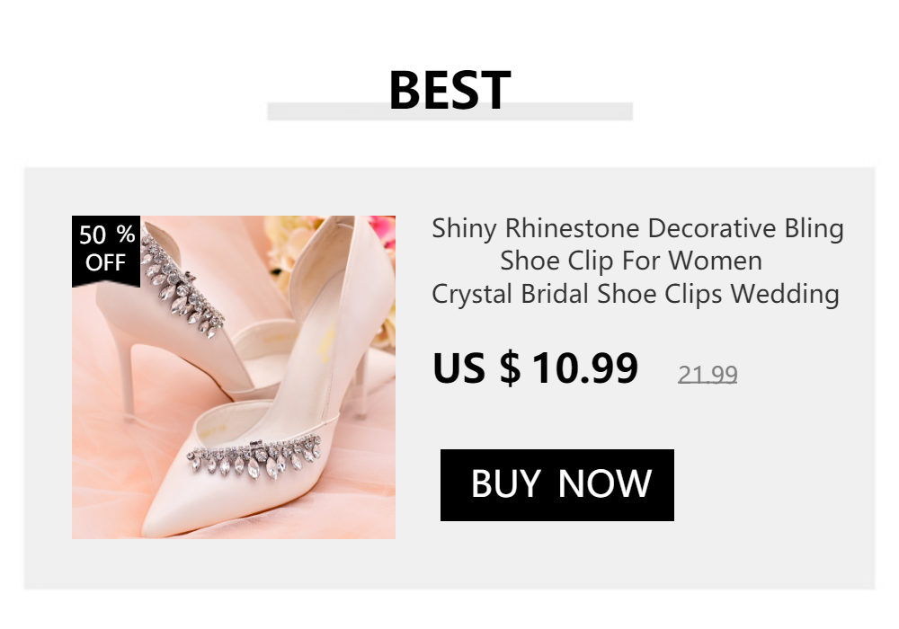Click the BUY NOW button
This screenshot has width=899, height=629.
pos(556,484)
